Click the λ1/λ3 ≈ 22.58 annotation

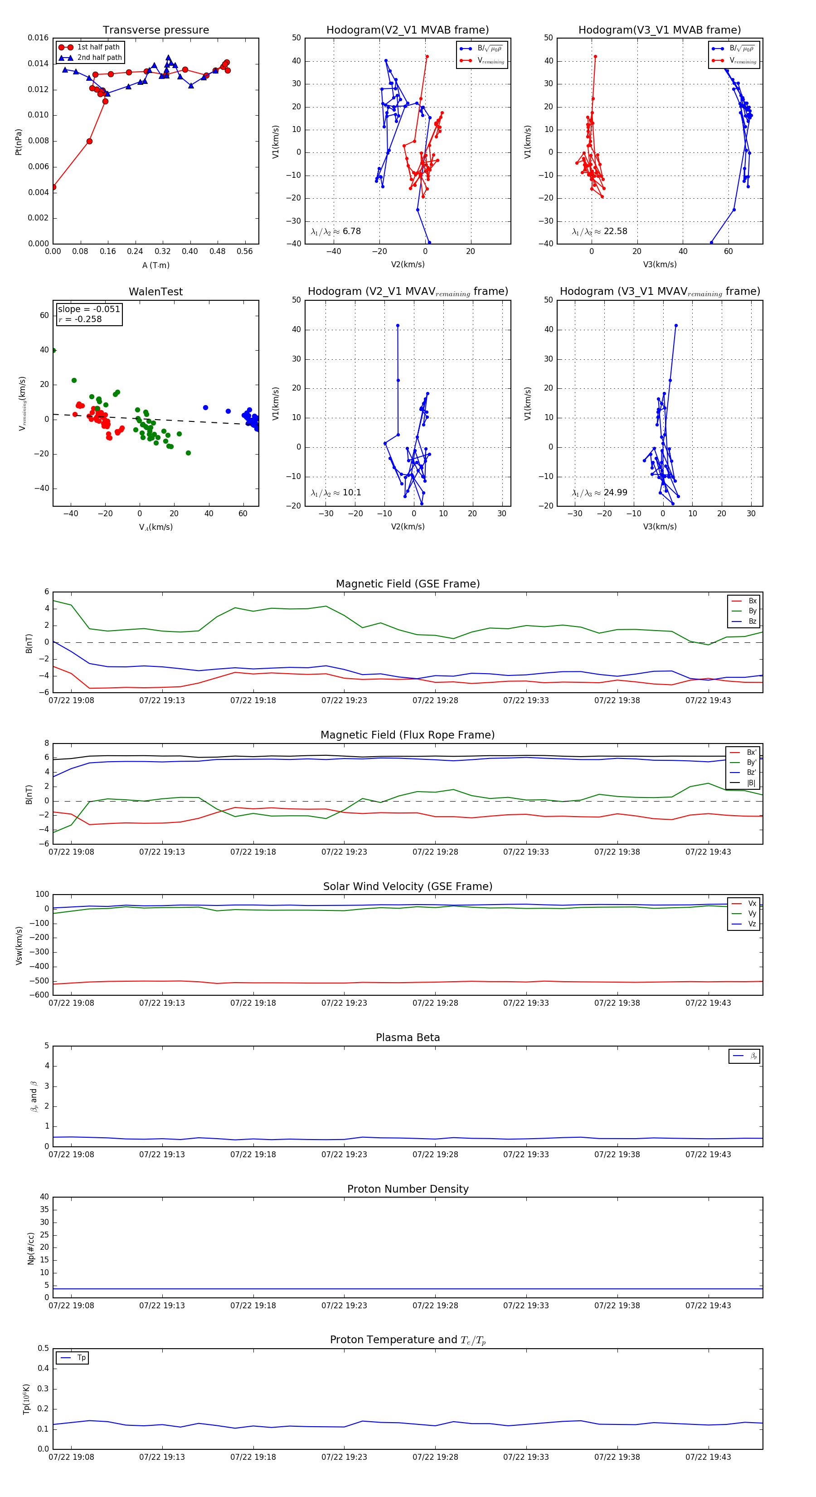[599, 231]
